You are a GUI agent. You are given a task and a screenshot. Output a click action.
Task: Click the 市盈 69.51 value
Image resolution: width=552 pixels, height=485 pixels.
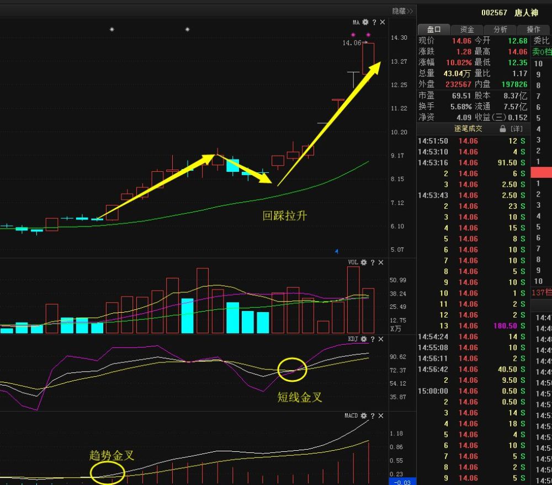(x=461, y=96)
